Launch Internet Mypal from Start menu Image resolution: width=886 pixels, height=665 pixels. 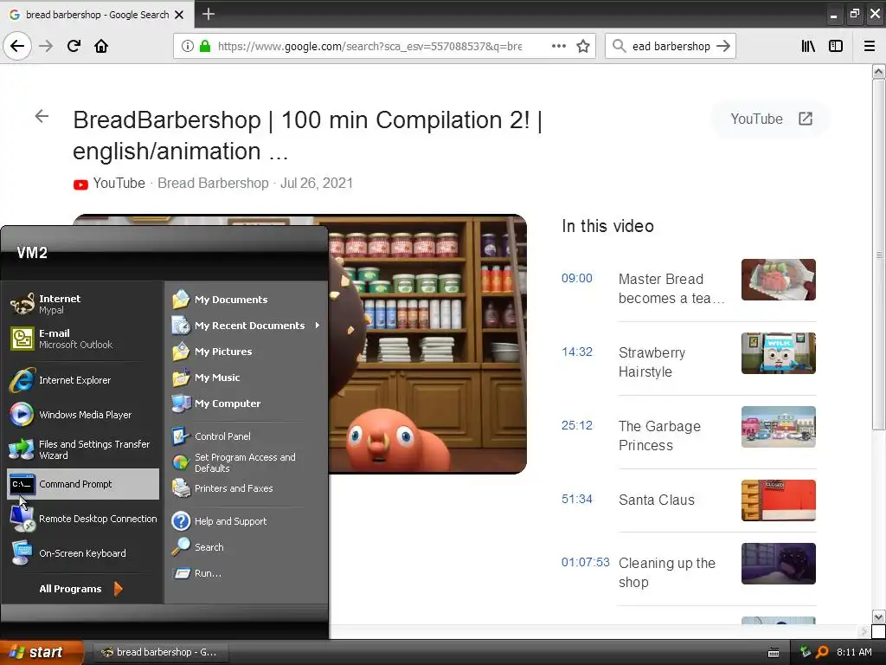pos(82,304)
